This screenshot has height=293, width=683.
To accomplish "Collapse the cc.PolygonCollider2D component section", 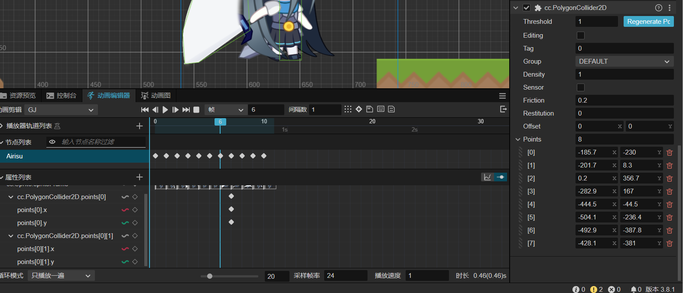I will (516, 8).
